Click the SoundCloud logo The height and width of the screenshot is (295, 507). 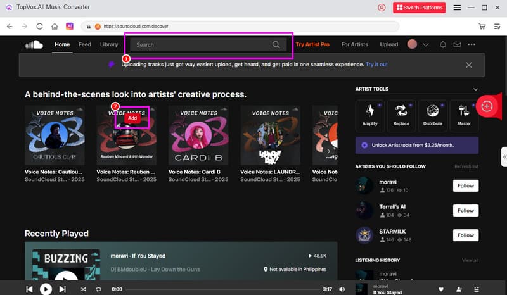(x=34, y=44)
